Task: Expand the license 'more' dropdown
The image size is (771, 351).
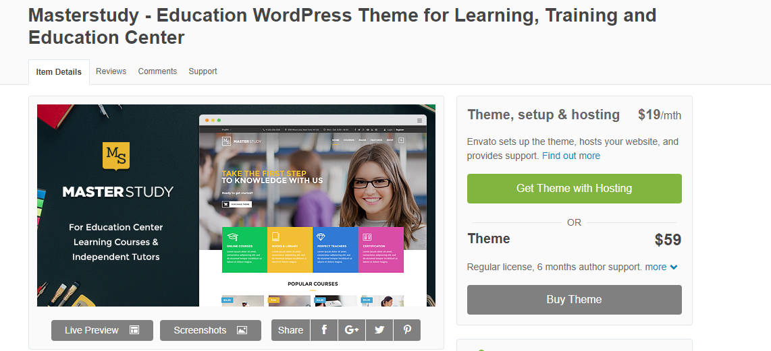Action: tap(662, 267)
